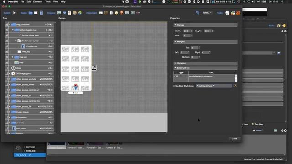Collapse the map_container tree node
The image size is (292, 164).
[x=10, y=24]
